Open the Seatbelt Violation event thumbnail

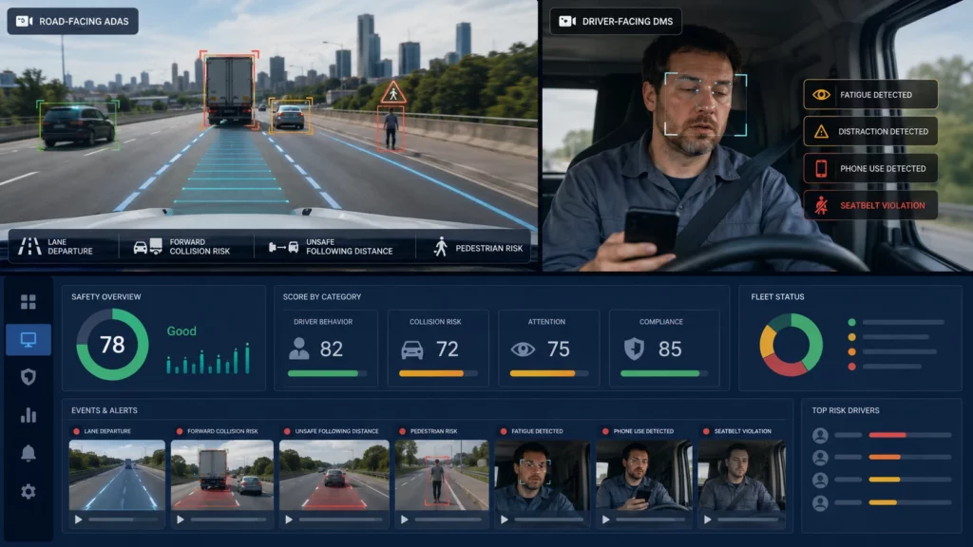pos(742,475)
